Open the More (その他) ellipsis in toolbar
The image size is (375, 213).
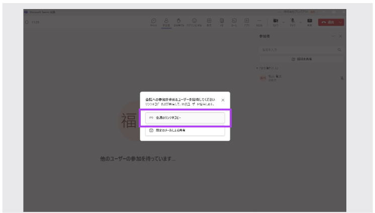[259, 22]
